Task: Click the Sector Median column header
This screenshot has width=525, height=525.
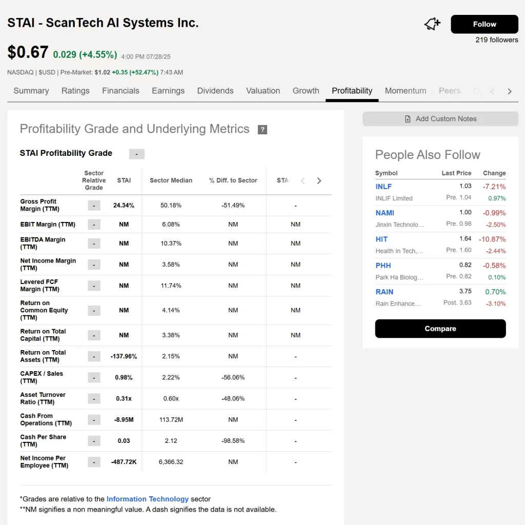Action: click(171, 180)
